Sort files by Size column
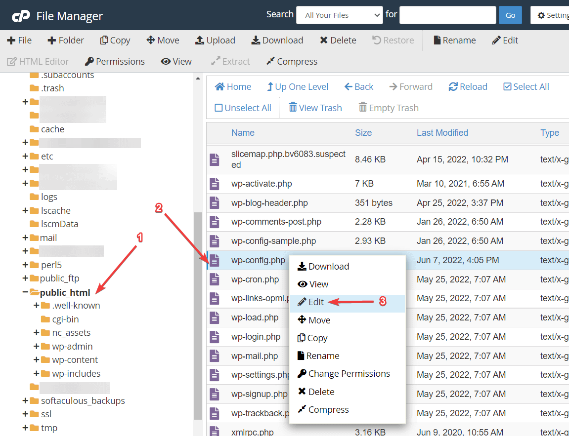Screen dimensions: 569x436 click(363, 133)
